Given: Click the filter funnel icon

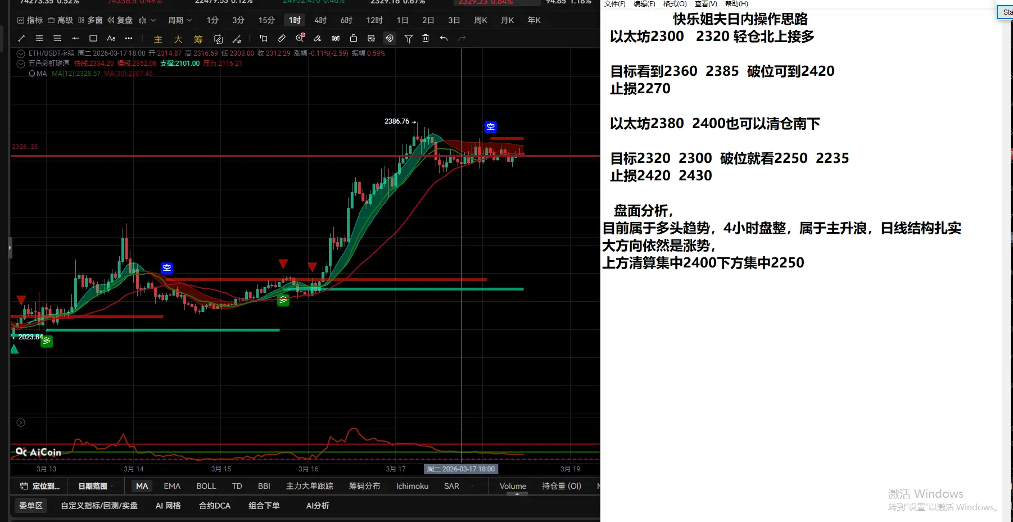Looking at the screenshot, I should pos(409,38).
